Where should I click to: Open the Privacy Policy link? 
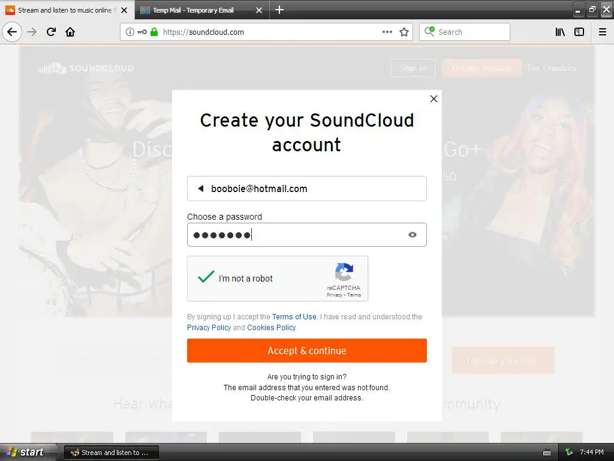209,327
